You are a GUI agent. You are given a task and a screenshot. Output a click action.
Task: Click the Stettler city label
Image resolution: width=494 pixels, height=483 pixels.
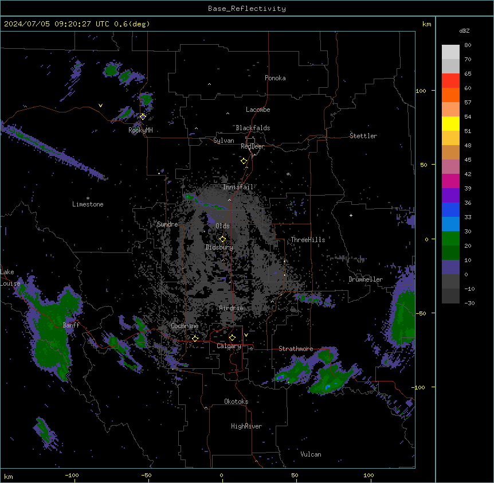pos(363,136)
